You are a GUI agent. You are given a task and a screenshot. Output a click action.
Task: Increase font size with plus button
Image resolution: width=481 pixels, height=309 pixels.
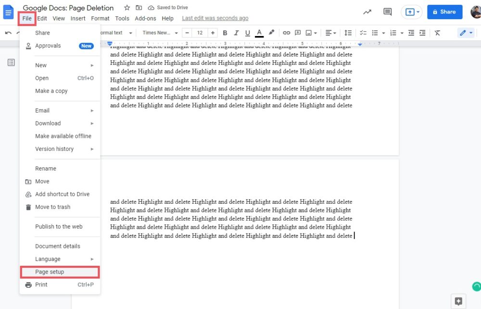click(x=213, y=33)
